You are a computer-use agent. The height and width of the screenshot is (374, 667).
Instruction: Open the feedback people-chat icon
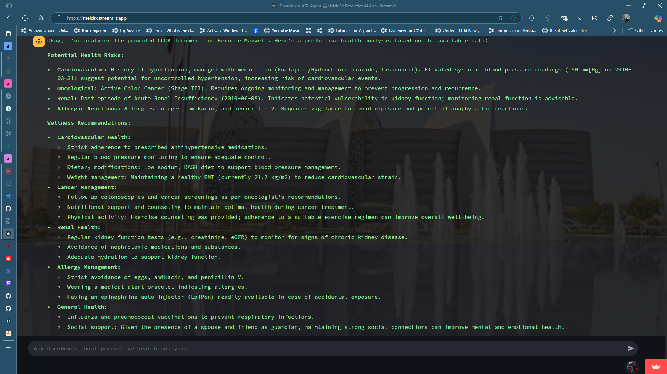(610, 18)
